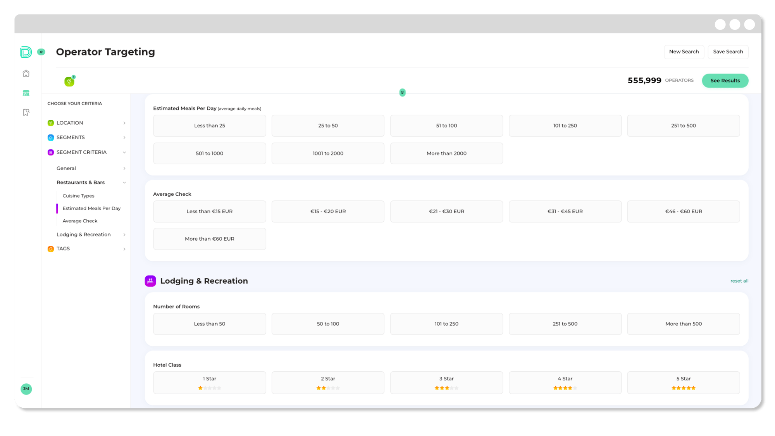
Task: Click the green location pin badge with count 1
Action: point(70,81)
